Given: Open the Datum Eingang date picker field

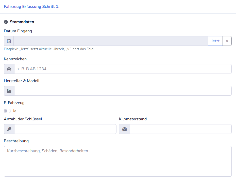Looking at the screenshot, I should (x=111, y=41).
